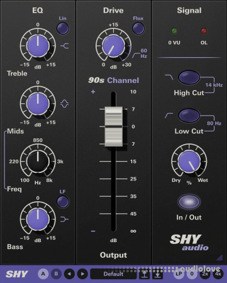Viewport: 227px width, 283px height.
Task: Click the 0 VU green LED indicator
Action: [174, 31]
